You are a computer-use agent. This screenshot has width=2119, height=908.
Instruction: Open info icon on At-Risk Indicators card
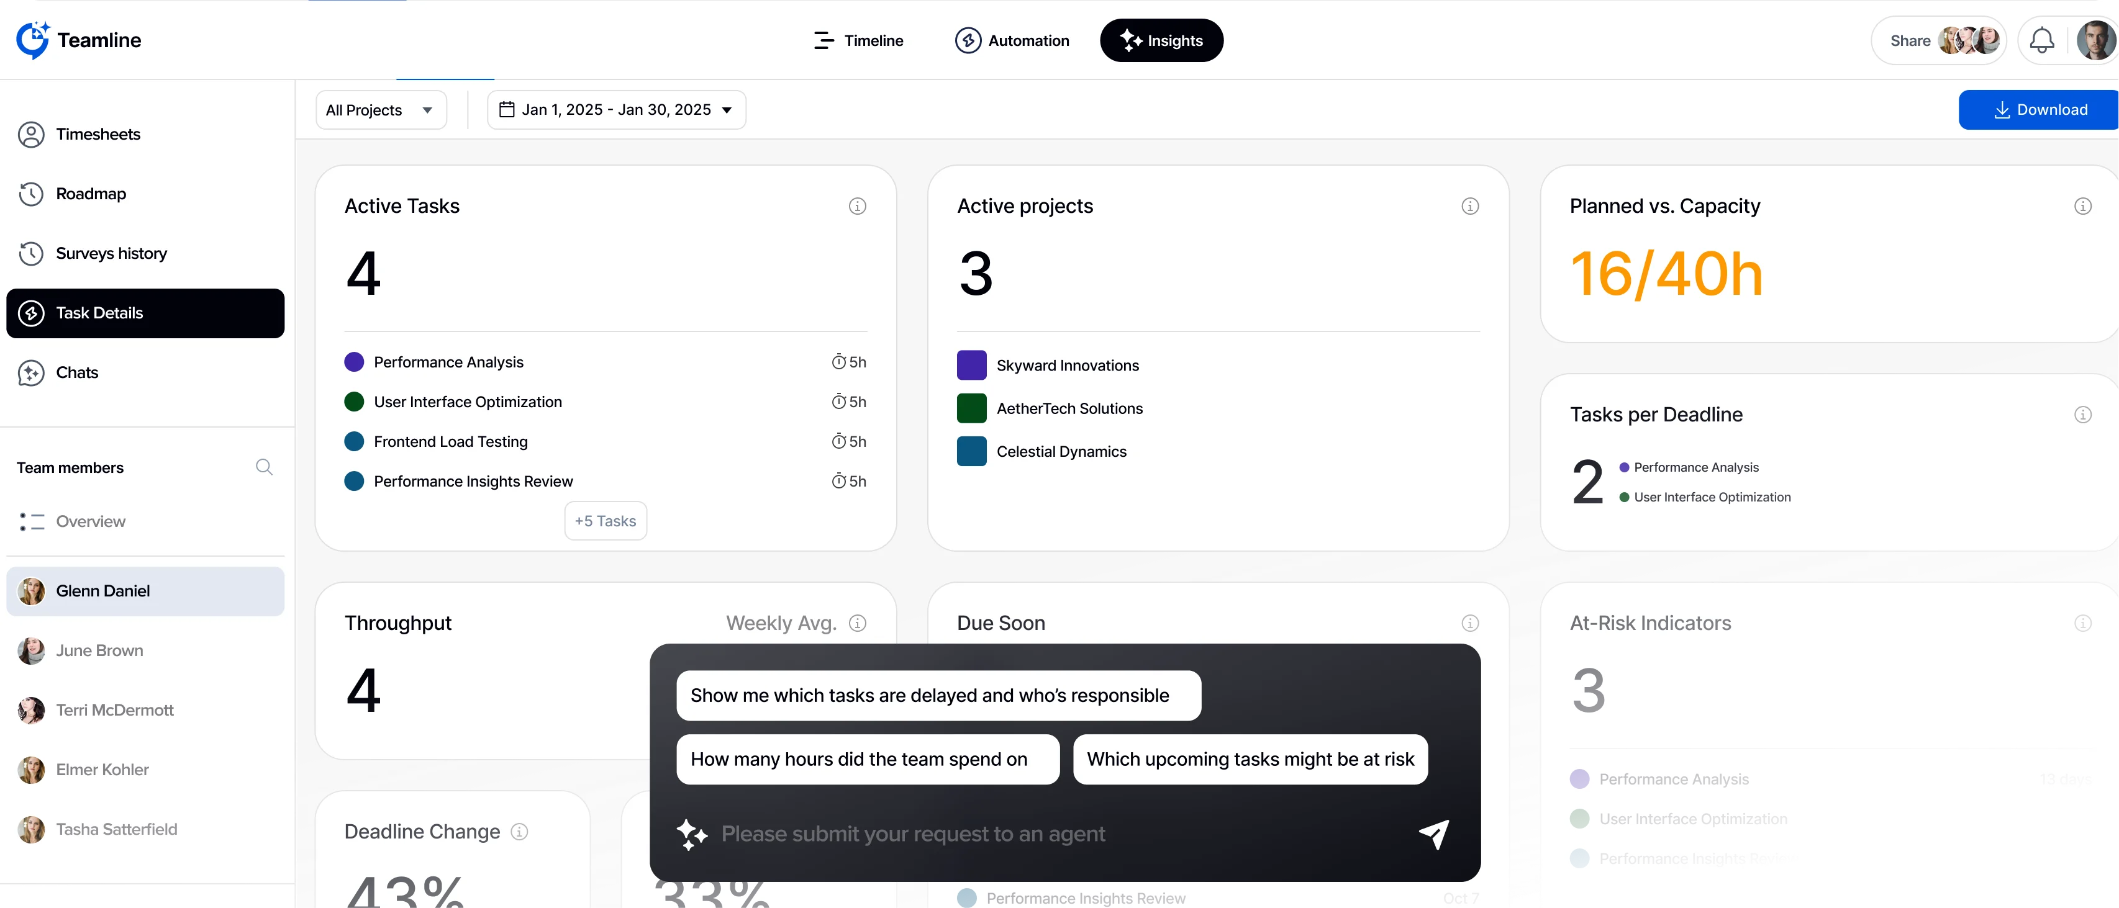pos(2082,623)
